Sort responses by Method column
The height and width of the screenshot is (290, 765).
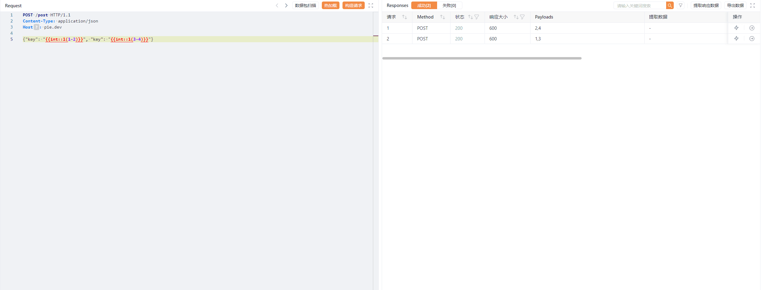pyautogui.click(x=443, y=17)
